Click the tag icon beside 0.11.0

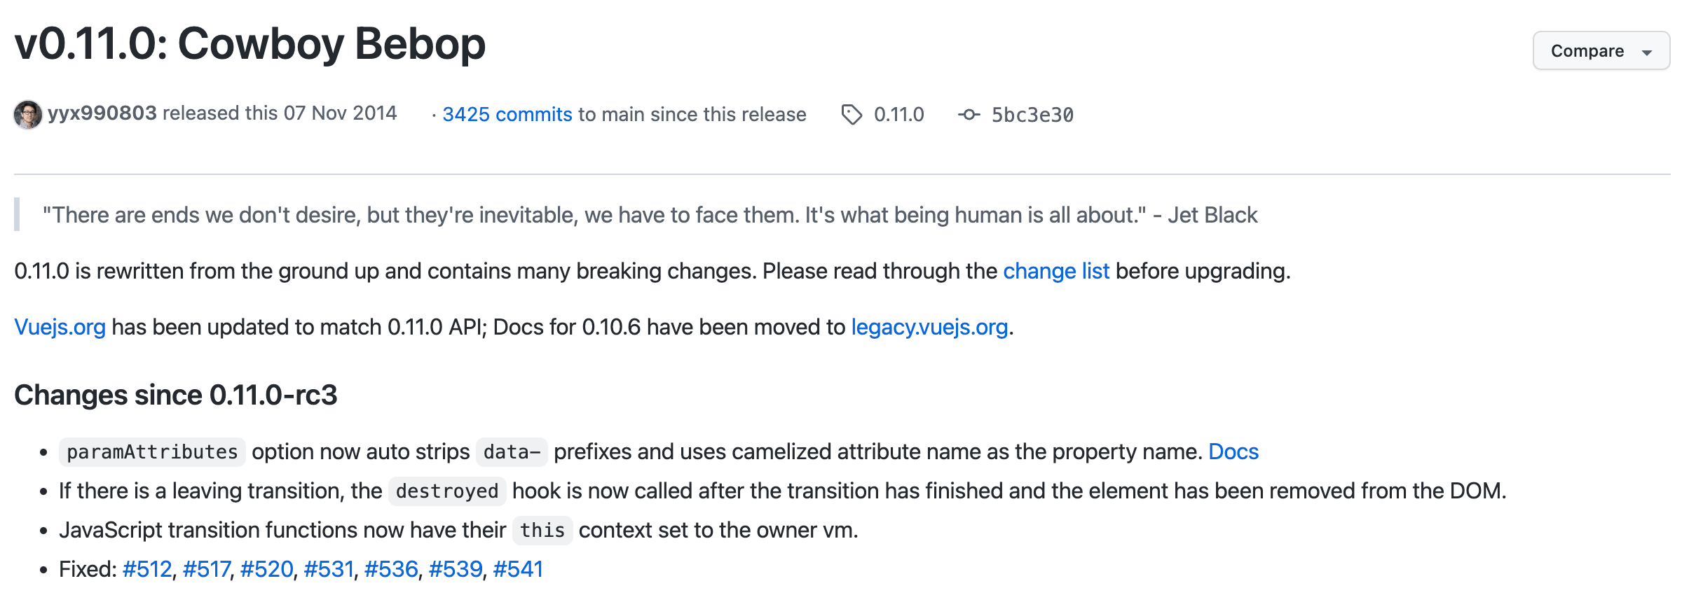852,114
